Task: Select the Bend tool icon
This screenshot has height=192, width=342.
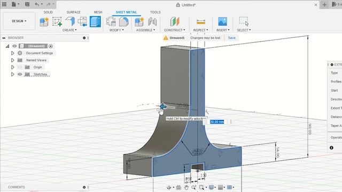Action: pyautogui.click(x=82, y=22)
